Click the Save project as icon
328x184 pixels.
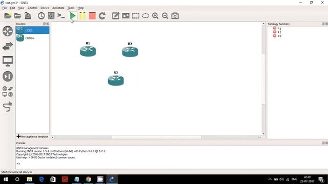[28, 16]
